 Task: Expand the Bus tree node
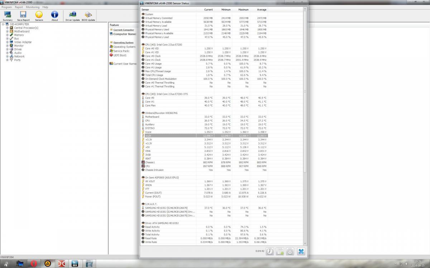[x=7, y=39]
